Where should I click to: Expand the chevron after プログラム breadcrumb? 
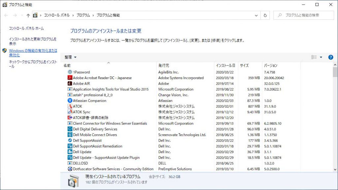pos(93,15)
